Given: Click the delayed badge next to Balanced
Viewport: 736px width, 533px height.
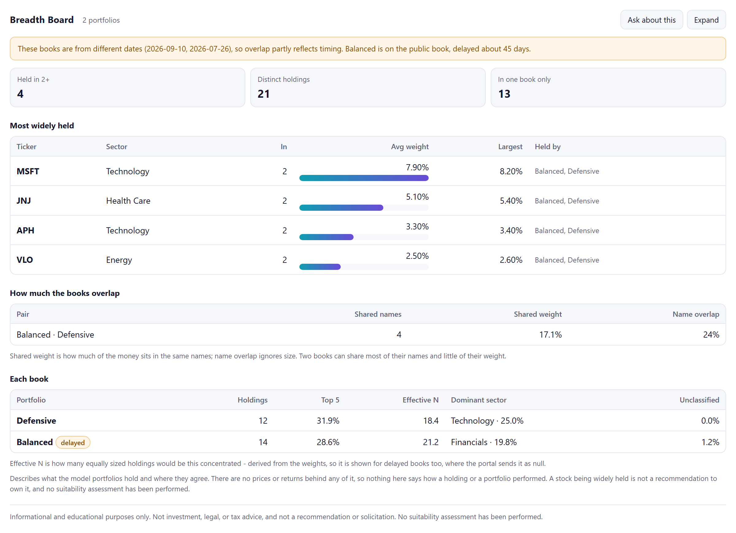Looking at the screenshot, I should point(73,443).
